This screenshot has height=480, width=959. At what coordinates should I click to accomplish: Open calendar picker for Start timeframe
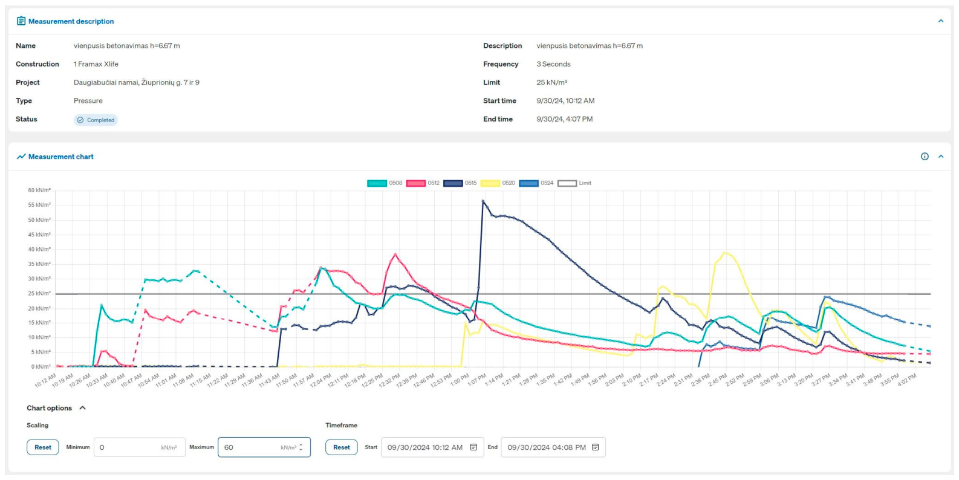(x=473, y=447)
